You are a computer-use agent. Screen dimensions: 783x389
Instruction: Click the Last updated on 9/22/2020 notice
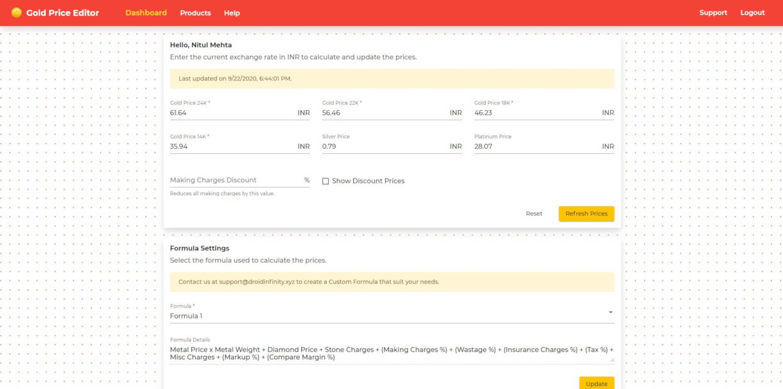point(392,78)
